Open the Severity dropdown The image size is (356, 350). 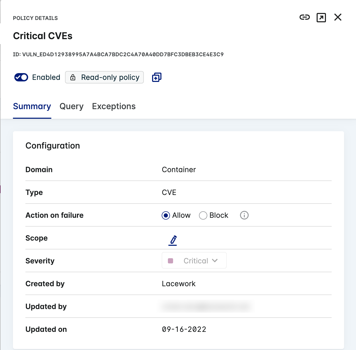194,261
